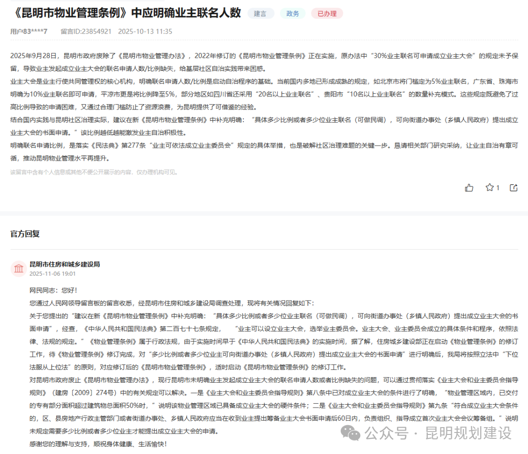Like the message with the thumbs-up icon

pos(469,187)
